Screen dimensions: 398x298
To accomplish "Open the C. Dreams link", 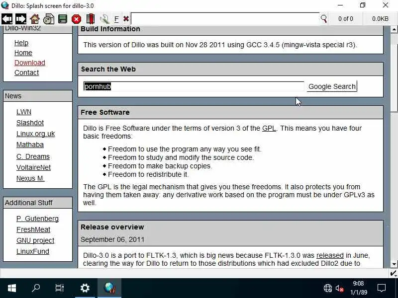I will 33,156.
